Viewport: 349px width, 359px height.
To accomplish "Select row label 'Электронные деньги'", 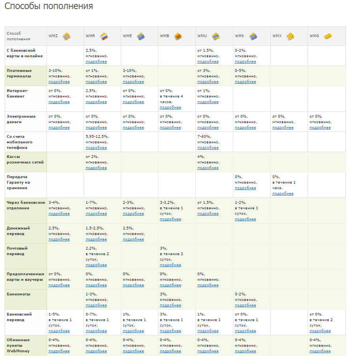I will [21, 119].
